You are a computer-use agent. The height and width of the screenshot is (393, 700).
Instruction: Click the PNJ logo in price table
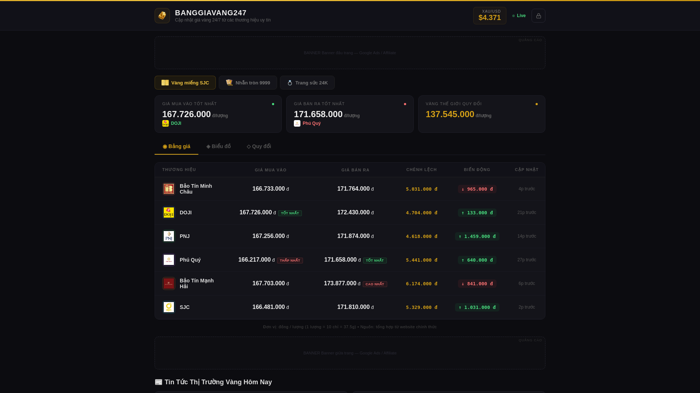click(169, 236)
